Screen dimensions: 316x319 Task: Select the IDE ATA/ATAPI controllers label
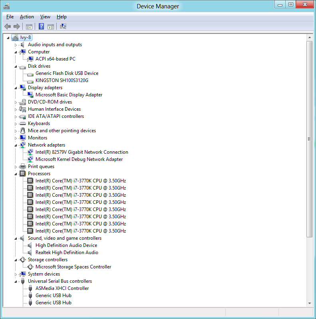56,116
